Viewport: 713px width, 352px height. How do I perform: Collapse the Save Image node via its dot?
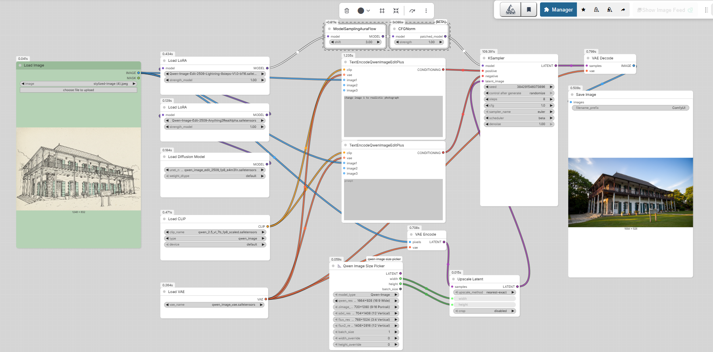(572, 95)
